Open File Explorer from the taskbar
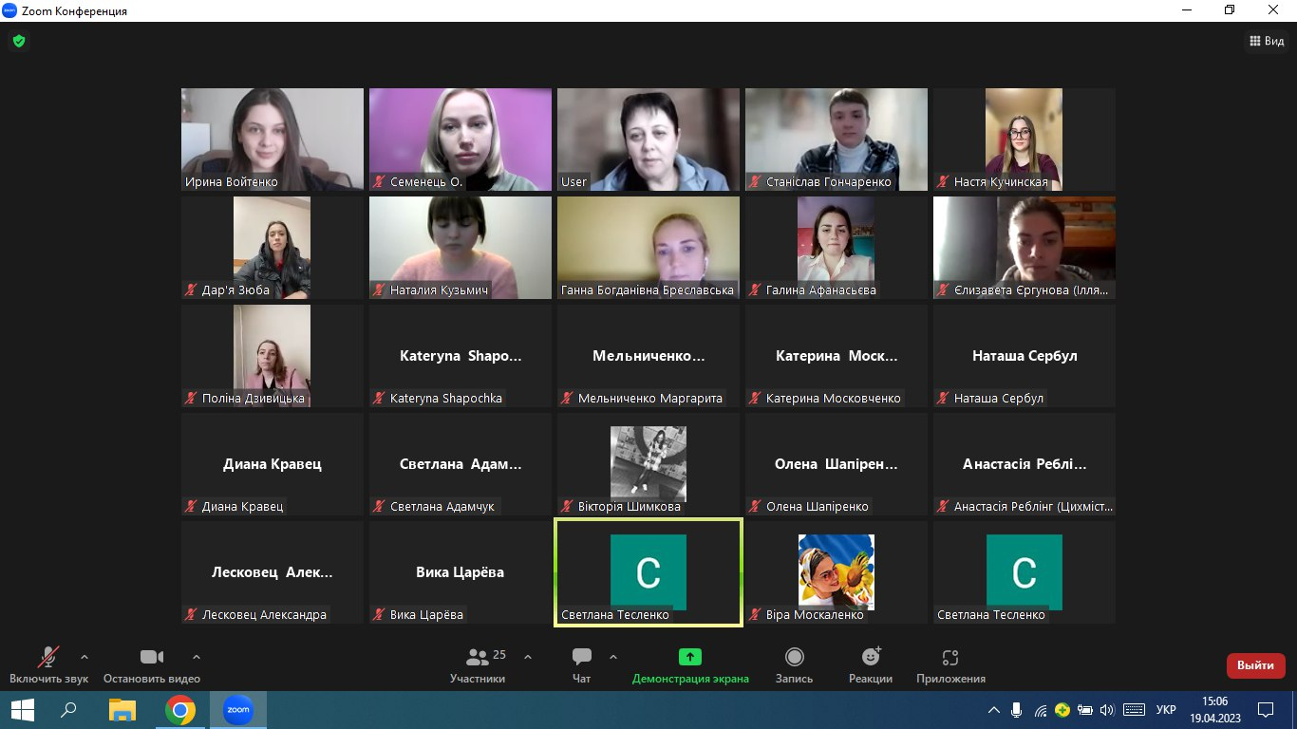The image size is (1297, 729). [x=122, y=709]
